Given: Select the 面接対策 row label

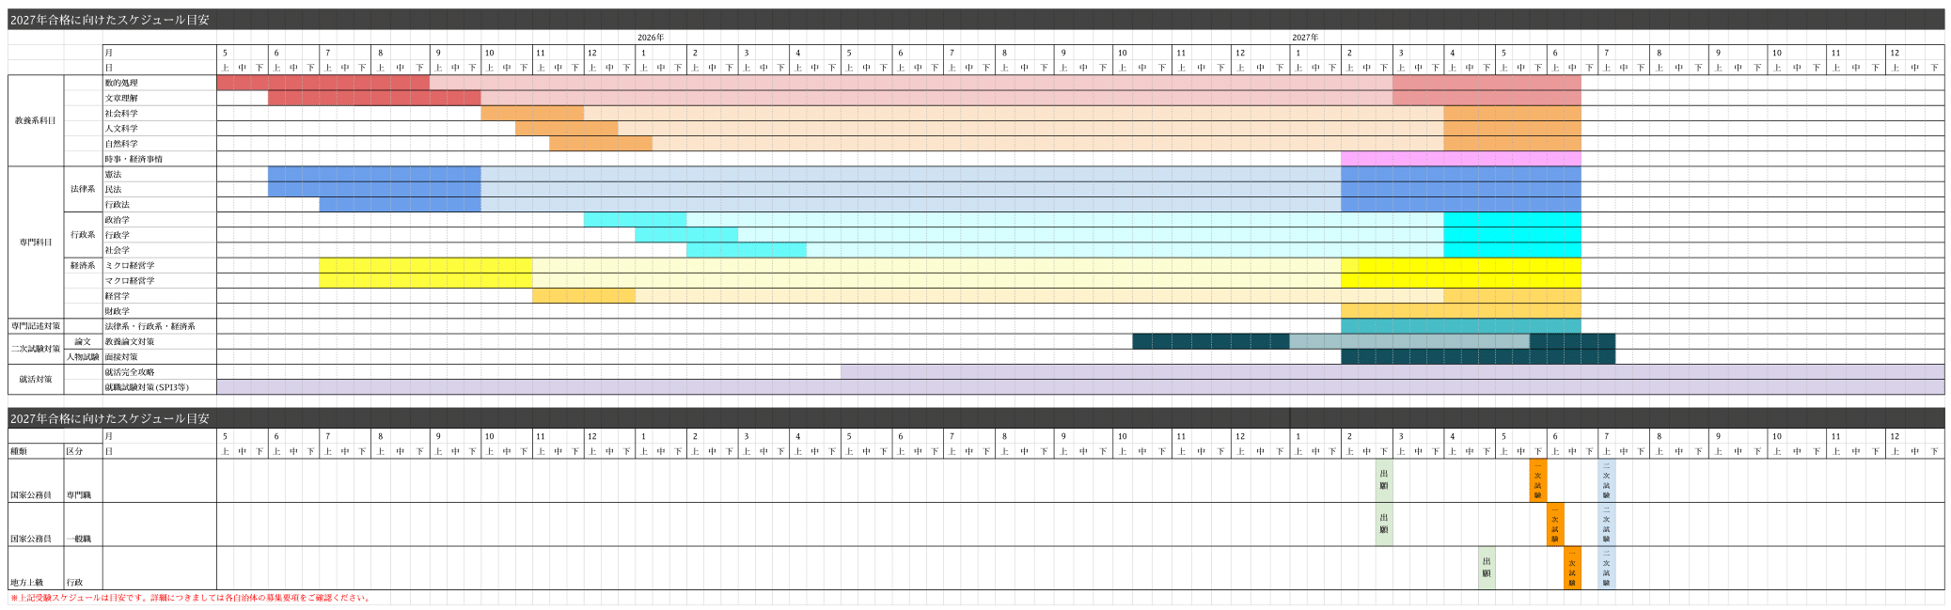Looking at the screenshot, I should click(x=121, y=357).
